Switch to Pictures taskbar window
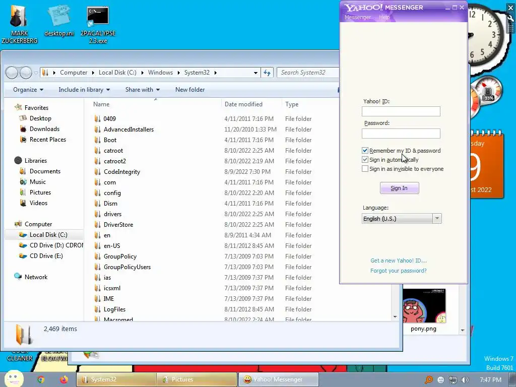The image size is (516, 387). (x=197, y=379)
